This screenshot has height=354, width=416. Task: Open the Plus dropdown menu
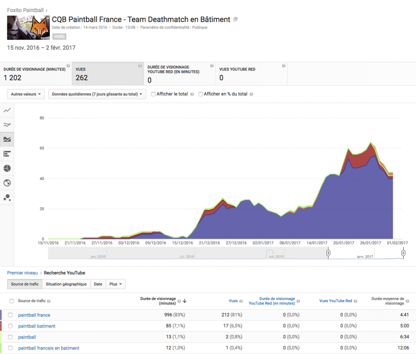[x=115, y=284]
